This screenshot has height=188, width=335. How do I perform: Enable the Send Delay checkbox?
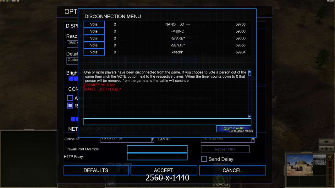[204, 159]
